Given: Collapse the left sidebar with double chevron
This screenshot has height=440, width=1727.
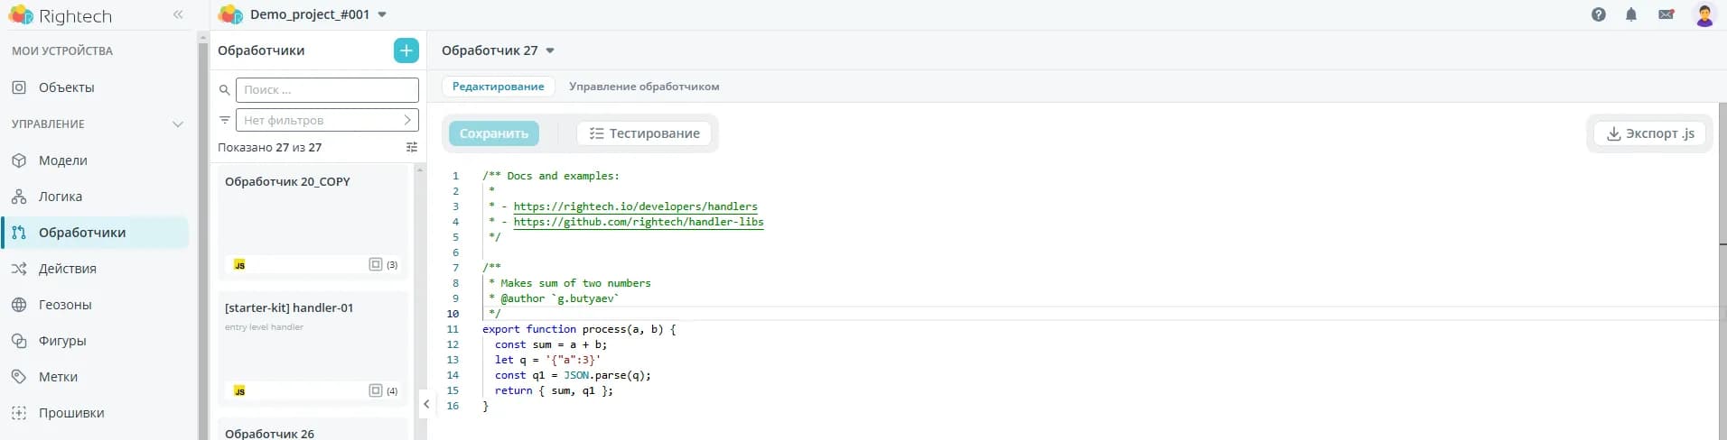Looking at the screenshot, I should pyautogui.click(x=178, y=14).
